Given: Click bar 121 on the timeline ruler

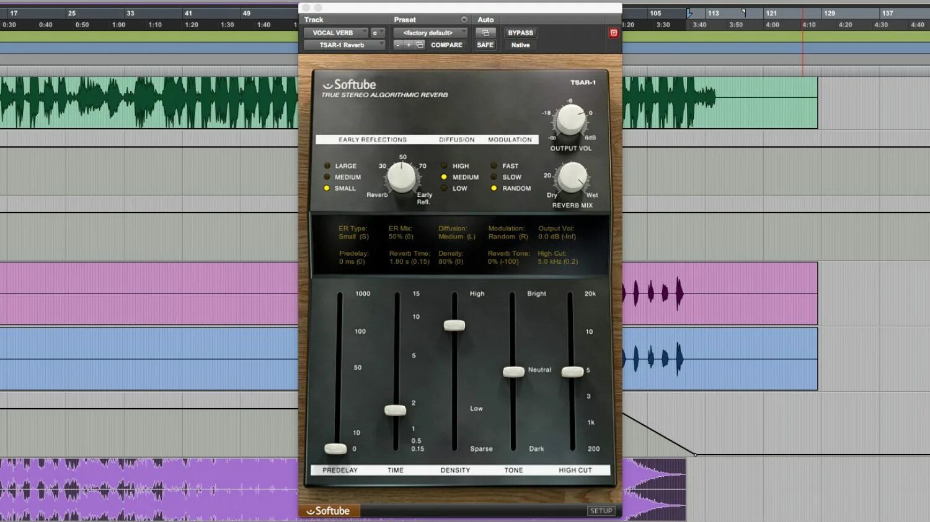Looking at the screenshot, I should coord(771,13).
